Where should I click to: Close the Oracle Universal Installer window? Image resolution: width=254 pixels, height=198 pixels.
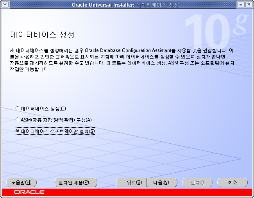coord(249,4)
